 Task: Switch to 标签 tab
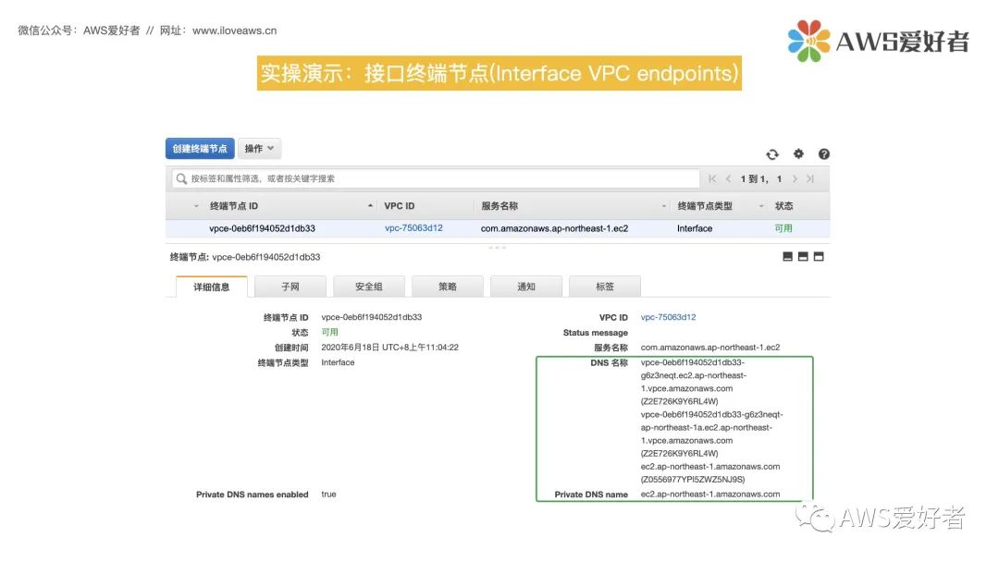point(605,287)
